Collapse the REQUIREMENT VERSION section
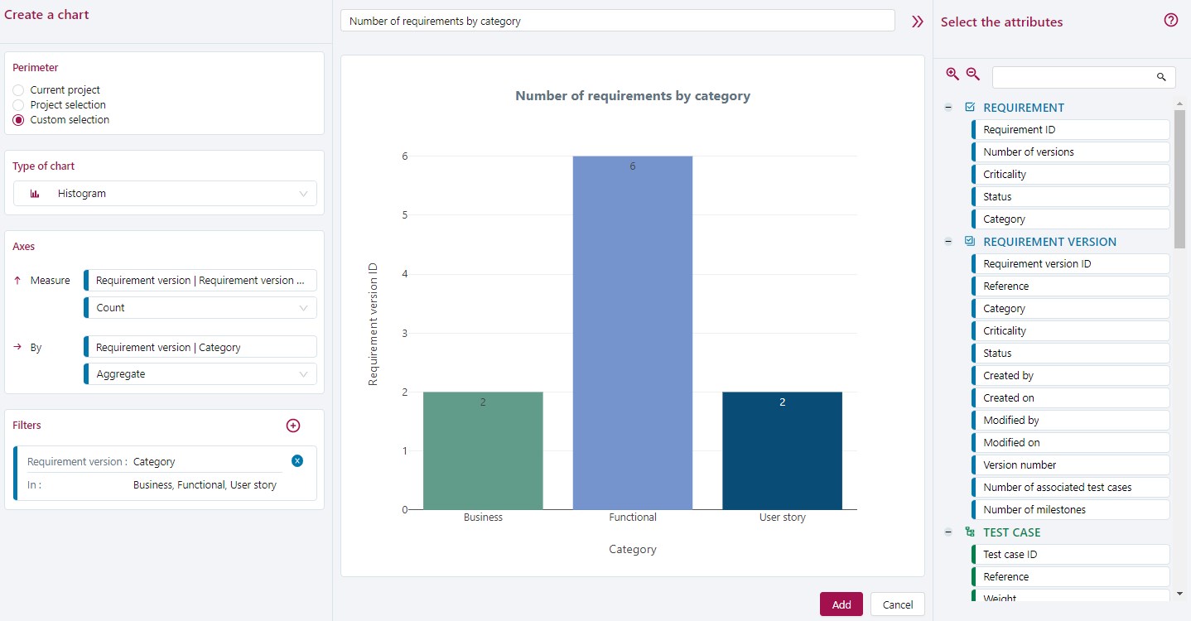This screenshot has width=1191, height=621. coord(948,242)
